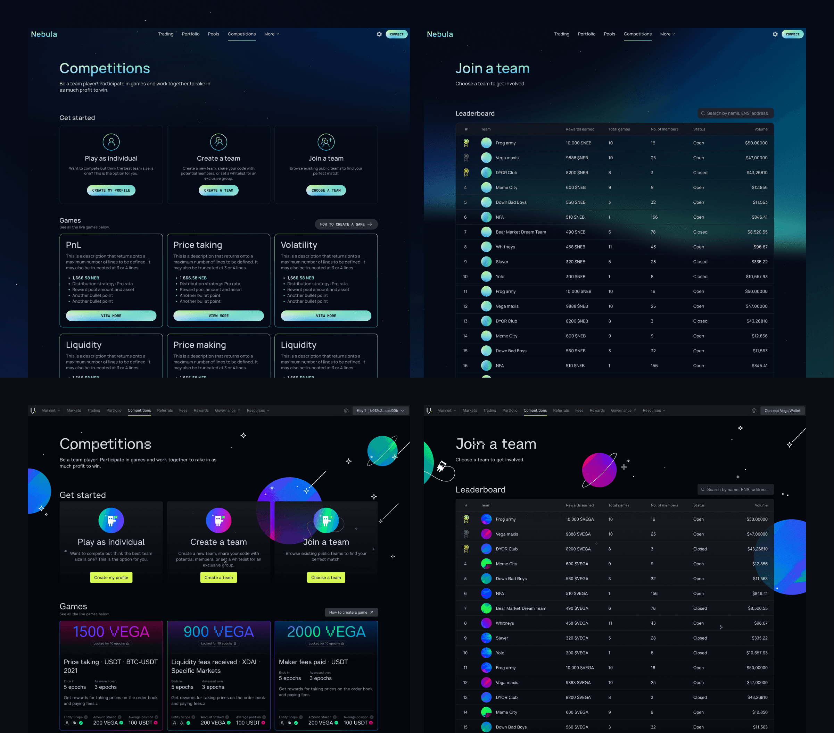
Task: Click gold medal beside Frog army 10,000 $VEGA row
Action: coord(466,519)
